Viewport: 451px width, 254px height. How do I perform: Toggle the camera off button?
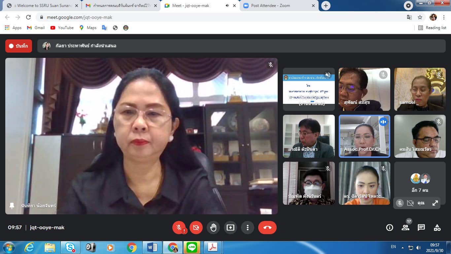tap(196, 228)
